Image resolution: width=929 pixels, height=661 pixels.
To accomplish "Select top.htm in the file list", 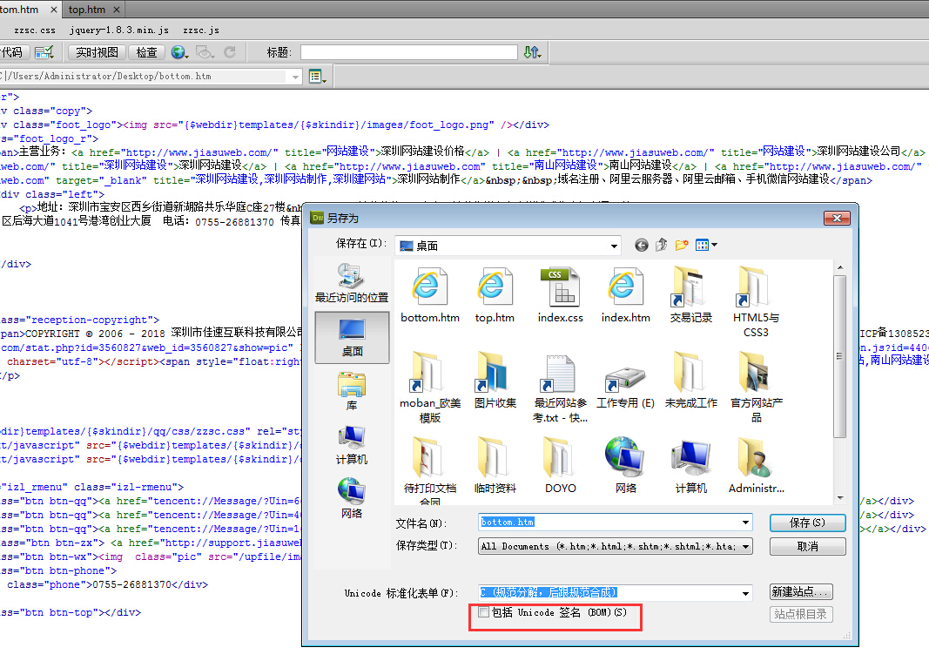I will click(495, 295).
